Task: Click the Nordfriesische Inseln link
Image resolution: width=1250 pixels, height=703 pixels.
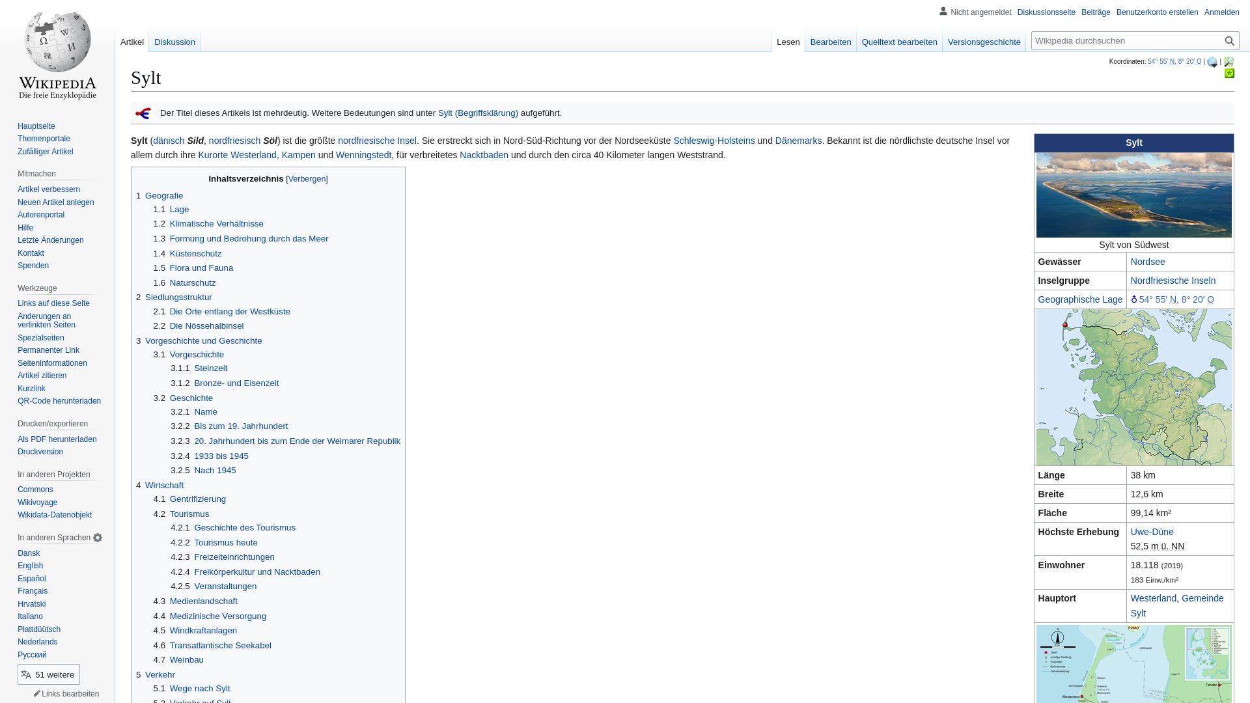Action: 1173,281
